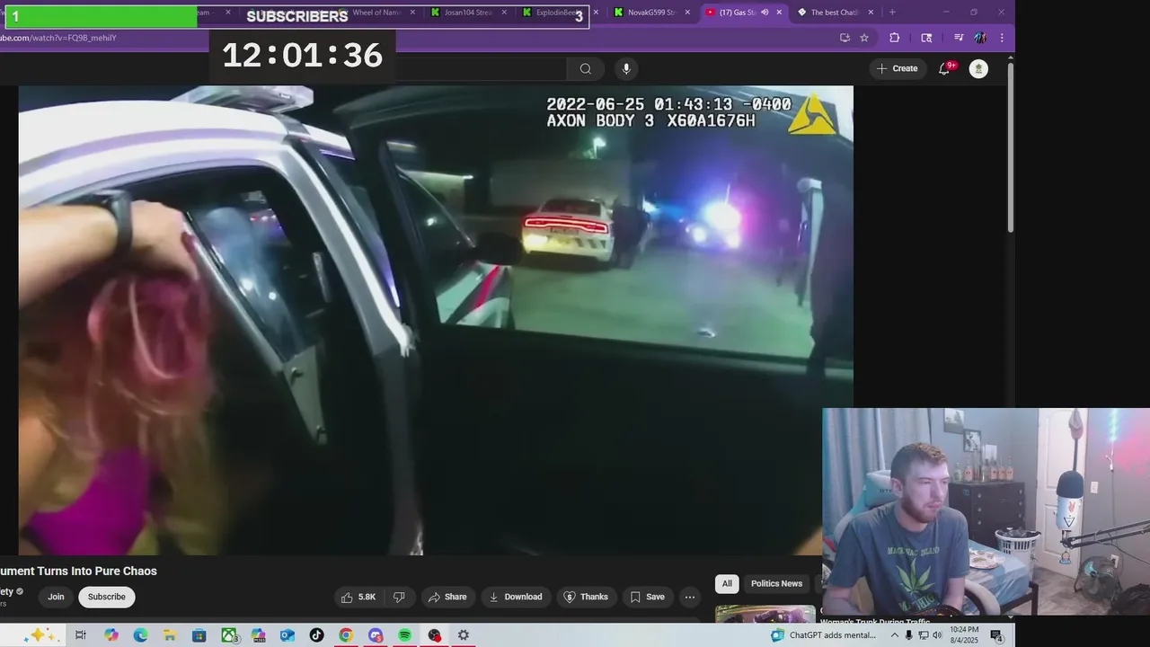Open the Chrome extensions puzzle icon

pos(894,38)
